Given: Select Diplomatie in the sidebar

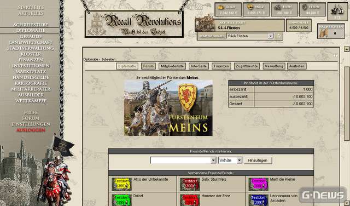Looking at the screenshot, I should point(31,31).
